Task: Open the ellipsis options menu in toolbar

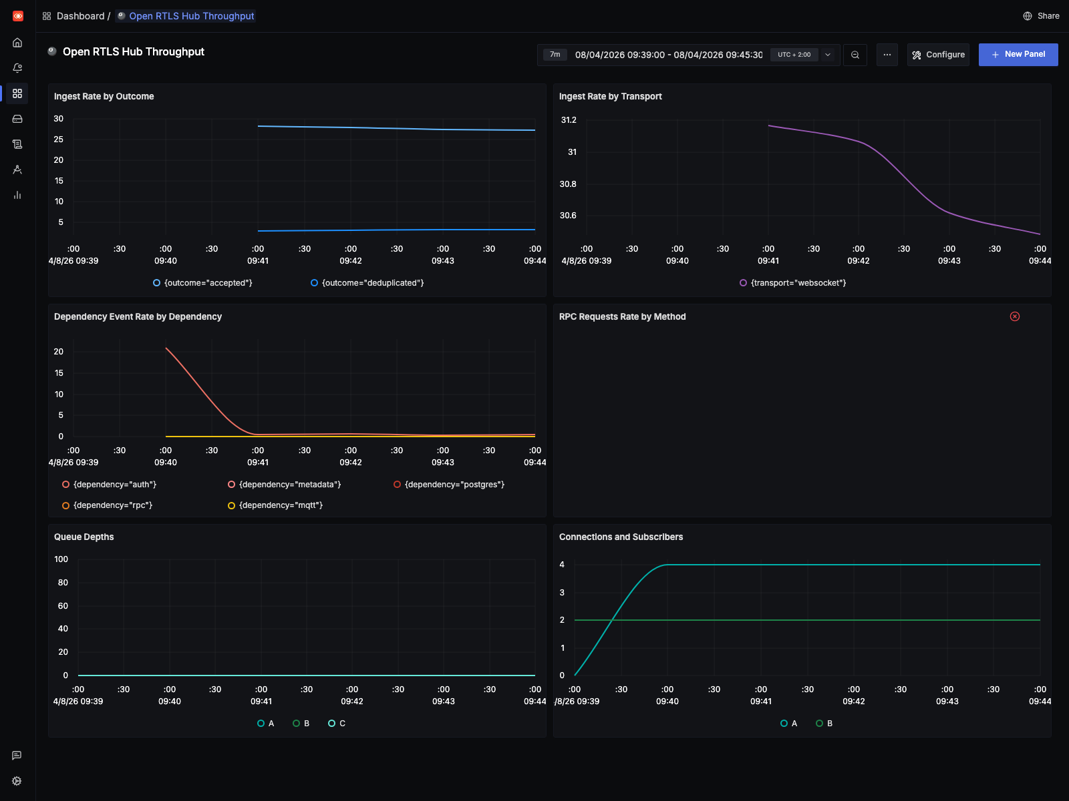Action: tap(887, 55)
